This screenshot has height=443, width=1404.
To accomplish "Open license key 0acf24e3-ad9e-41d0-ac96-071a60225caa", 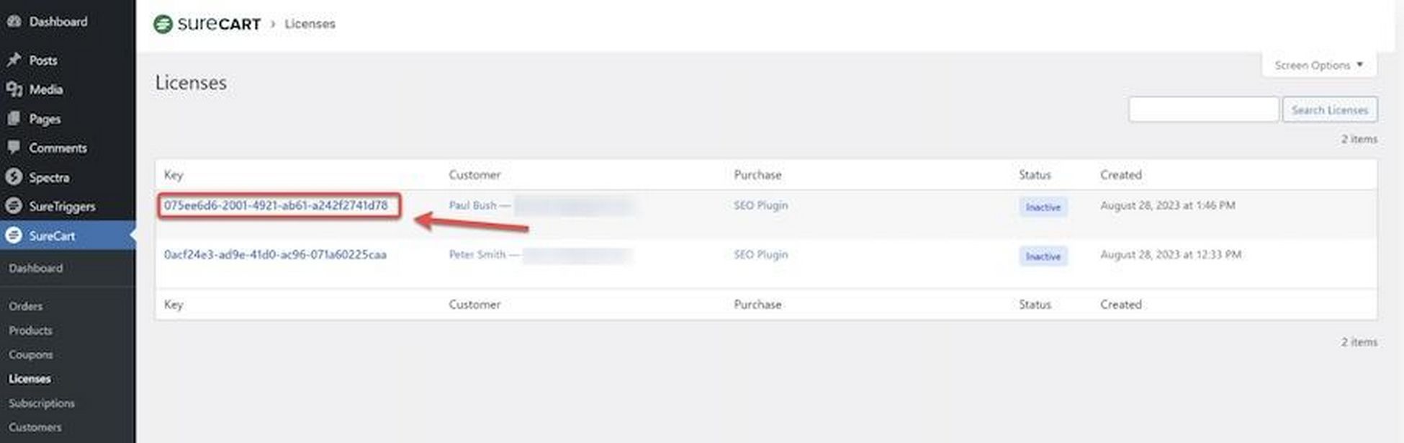I will coord(275,254).
